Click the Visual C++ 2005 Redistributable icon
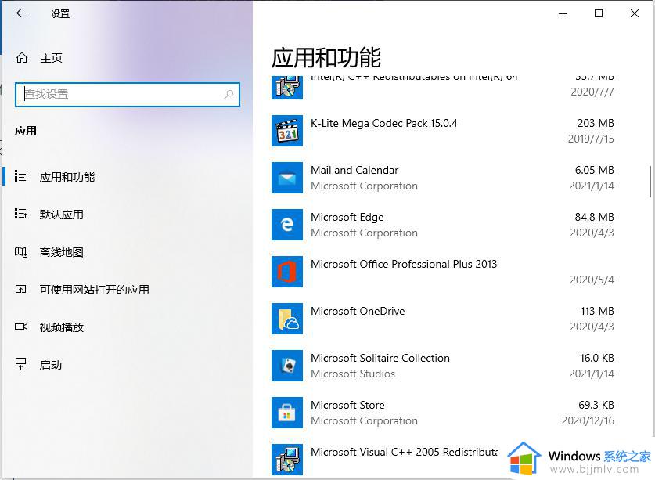Image resolution: width=655 pixels, height=480 pixels. [x=287, y=460]
